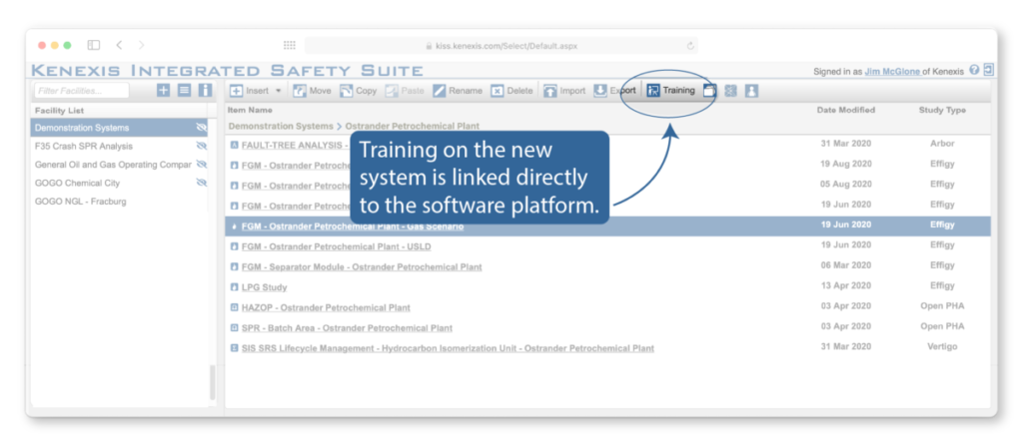
Task: Click the Export toolbar button
Action: coord(614,91)
